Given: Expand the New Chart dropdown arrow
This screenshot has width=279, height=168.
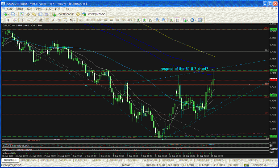Looking at the screenshot, I should coord(8,14).
